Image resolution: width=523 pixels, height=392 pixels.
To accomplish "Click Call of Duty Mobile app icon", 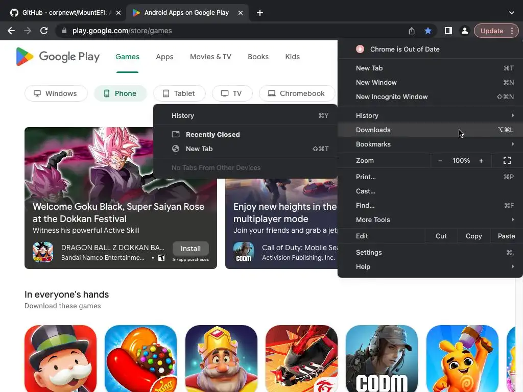I will point(244,252).
